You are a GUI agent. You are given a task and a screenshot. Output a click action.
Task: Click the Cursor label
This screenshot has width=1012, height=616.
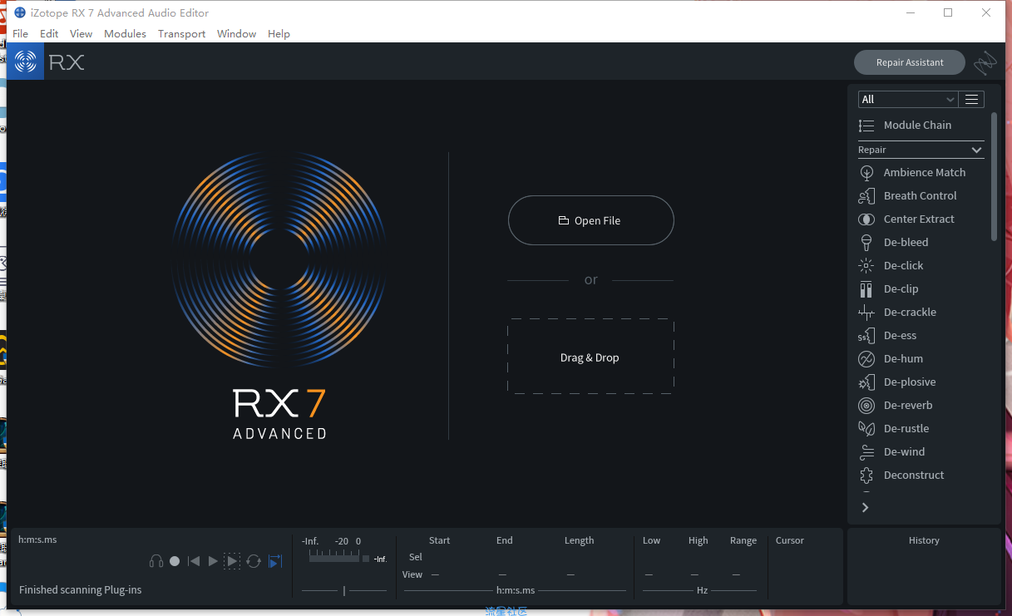click(x=790, y=540)
